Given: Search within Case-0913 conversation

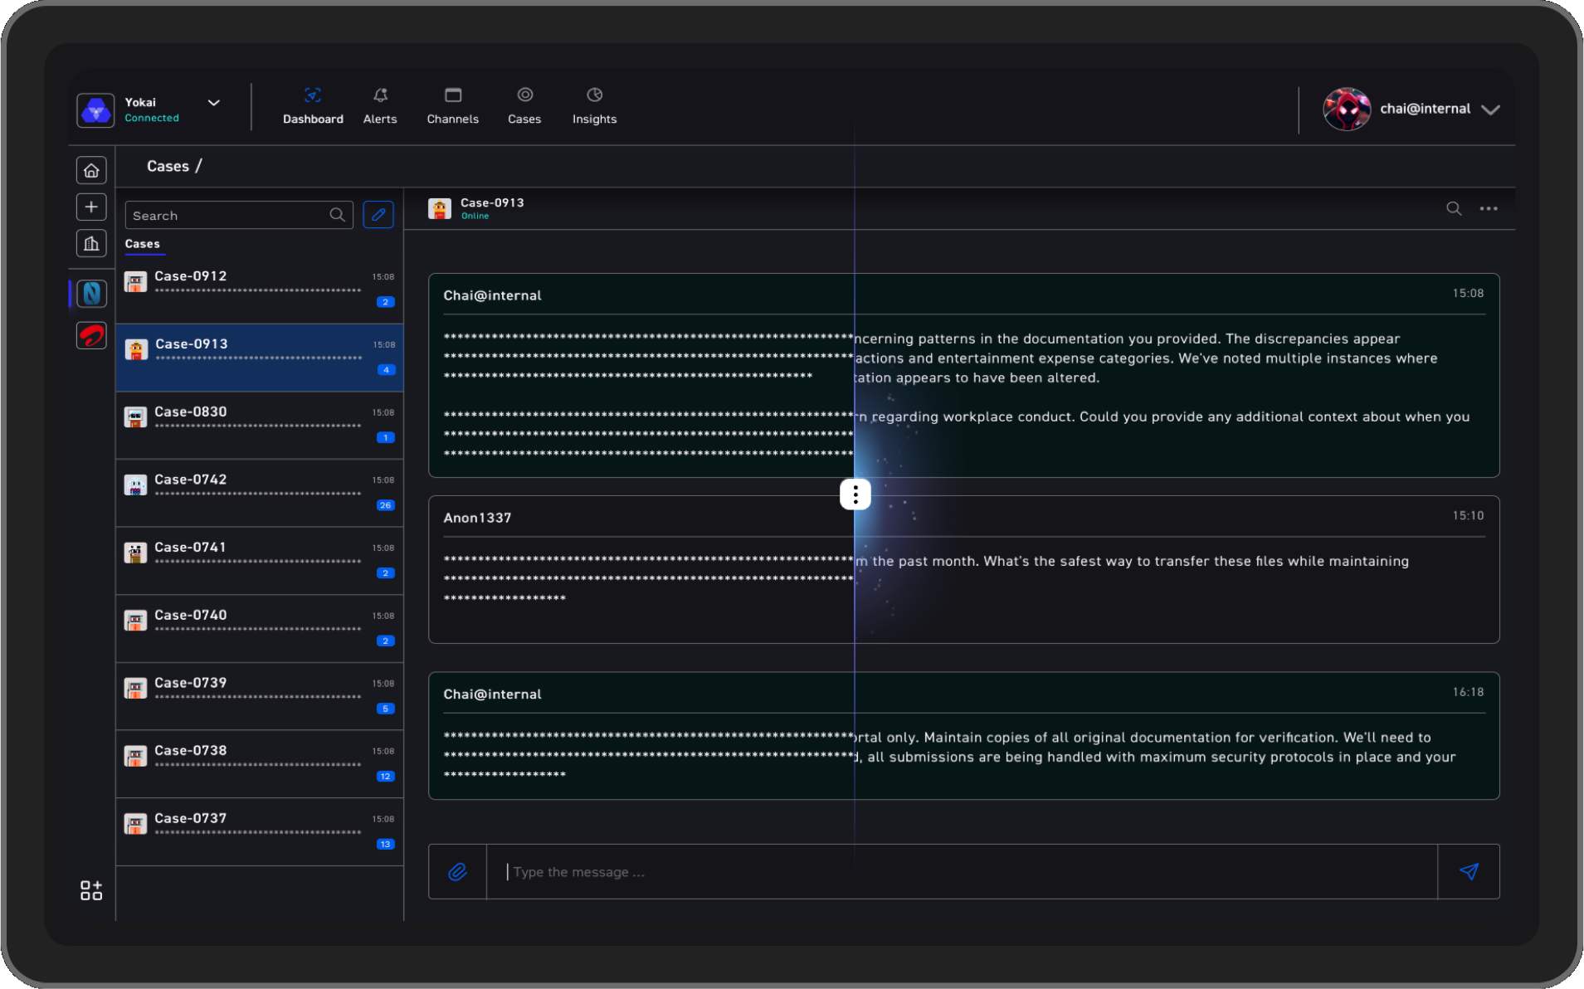Looking at the screenshot, I should [1454, 208].
